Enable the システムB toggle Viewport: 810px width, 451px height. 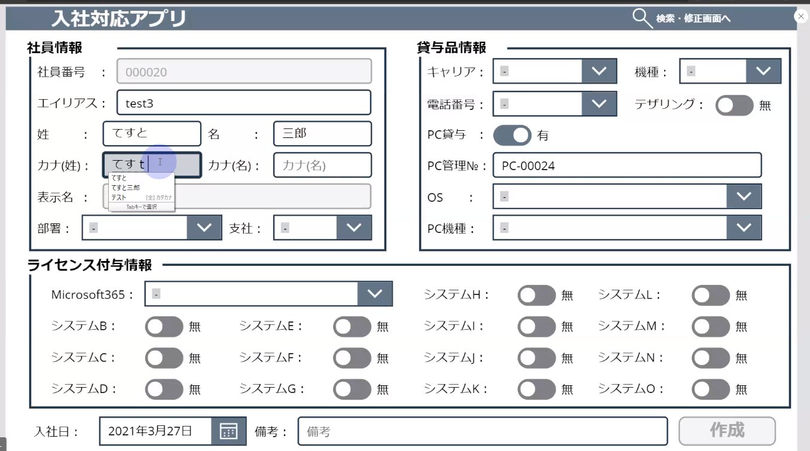164,326
